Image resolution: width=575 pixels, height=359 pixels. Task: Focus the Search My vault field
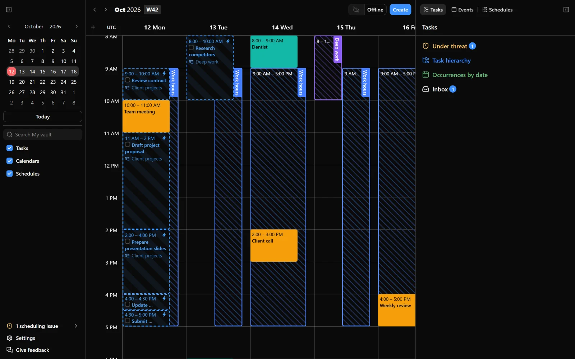click(x=43, y=135)
